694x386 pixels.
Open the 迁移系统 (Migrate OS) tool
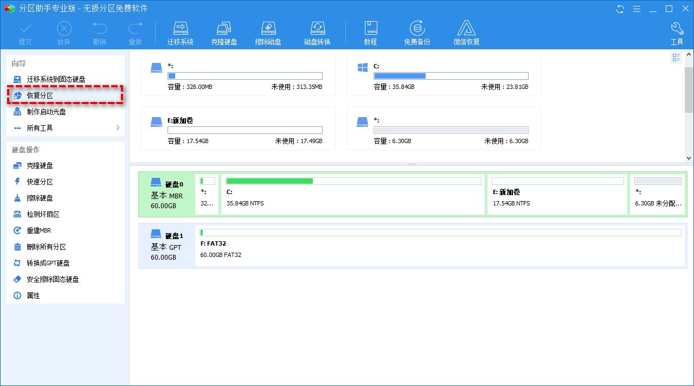coord(181,31)
